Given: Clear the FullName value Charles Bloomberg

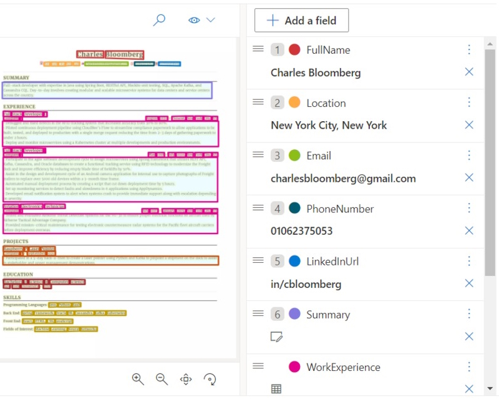Looking at the screenshot, I should (469, 72).
